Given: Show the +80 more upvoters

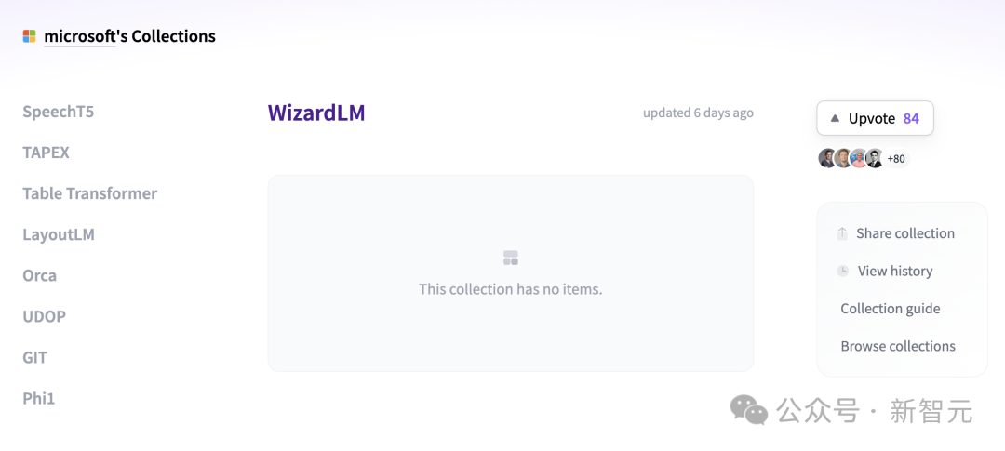Looking at the screenshot, I should (896, 159).
